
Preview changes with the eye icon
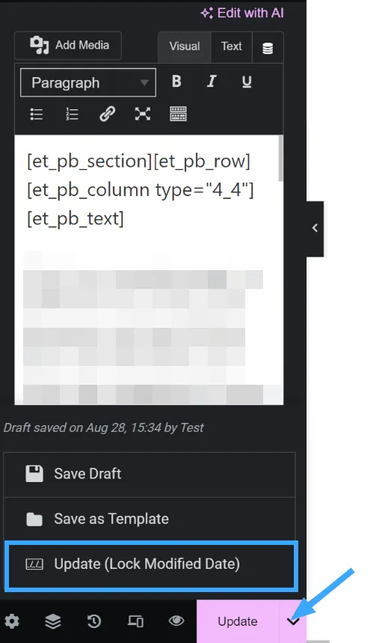coord(176,621)
